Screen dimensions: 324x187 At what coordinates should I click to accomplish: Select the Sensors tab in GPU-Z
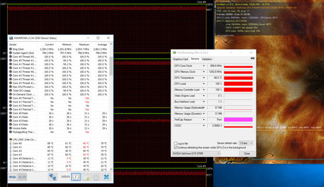tap(195, 59)
